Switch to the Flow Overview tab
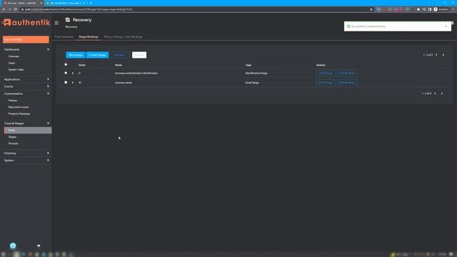457x257 pixels. click(64, 37)
